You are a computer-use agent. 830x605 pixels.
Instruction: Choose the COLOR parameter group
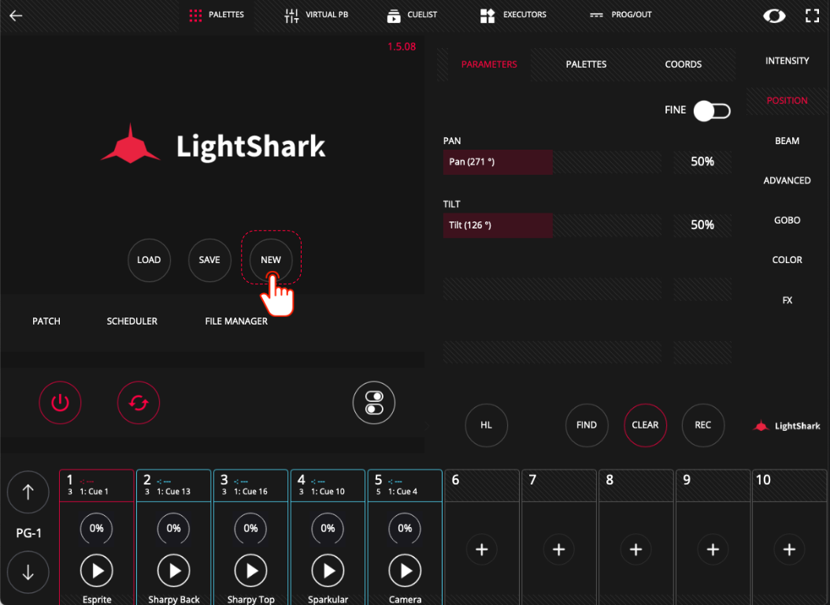[787, 260]
